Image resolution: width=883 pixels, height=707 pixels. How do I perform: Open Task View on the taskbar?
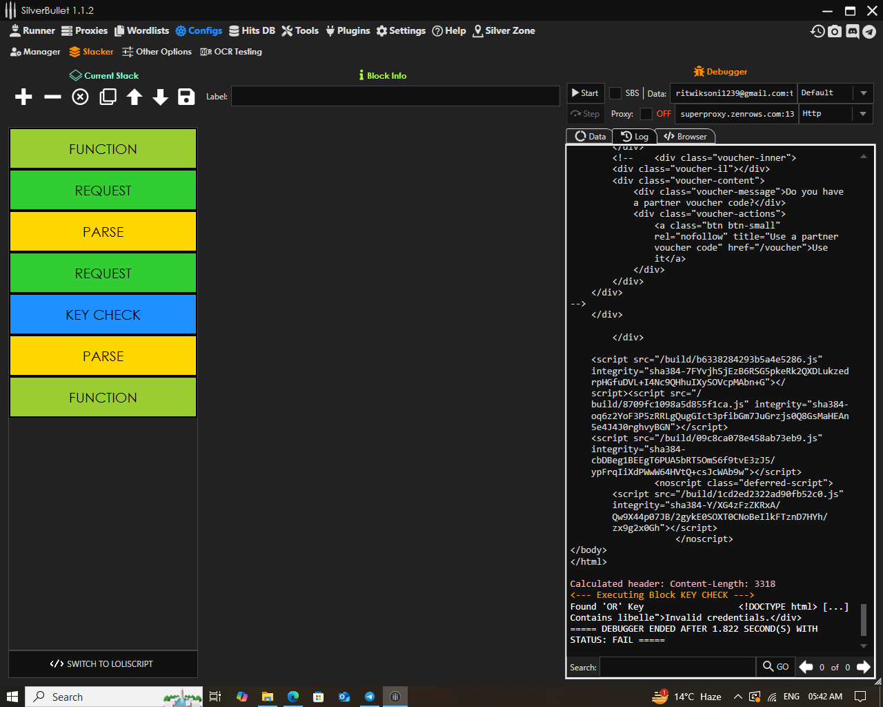coord(215,697)
